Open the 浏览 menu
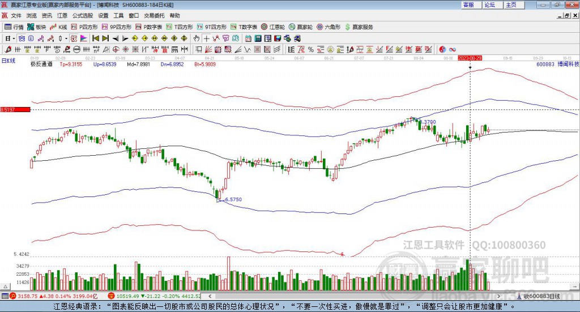 (32, 15)
